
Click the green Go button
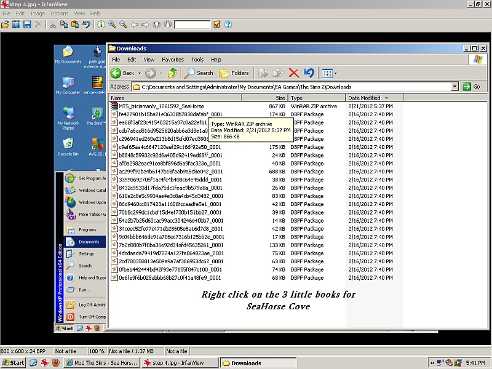pos(472,87)
